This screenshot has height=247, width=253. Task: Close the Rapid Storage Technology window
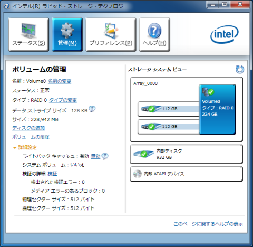coord(240,4)
